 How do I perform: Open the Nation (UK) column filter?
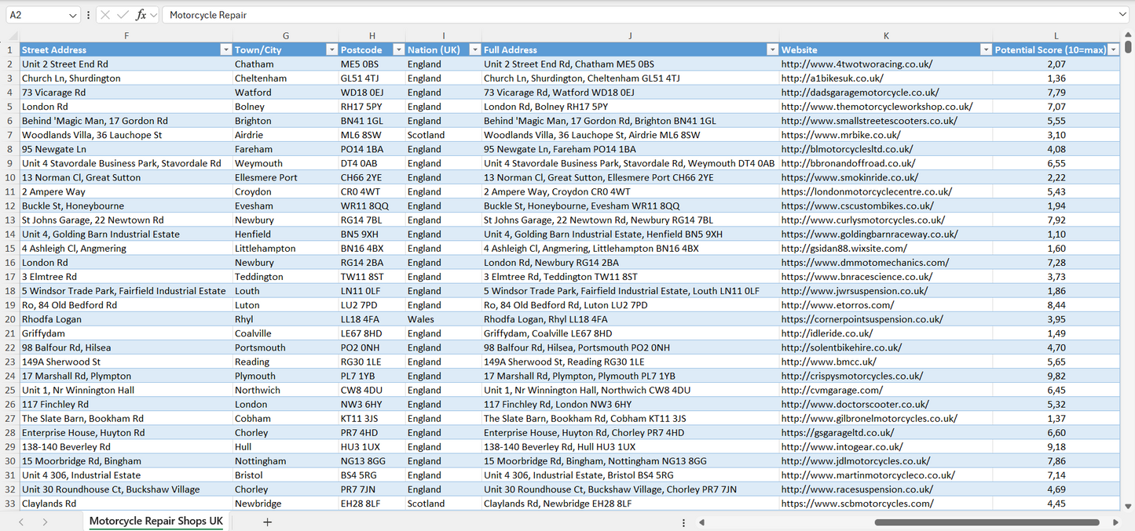(x=474, y=49)
